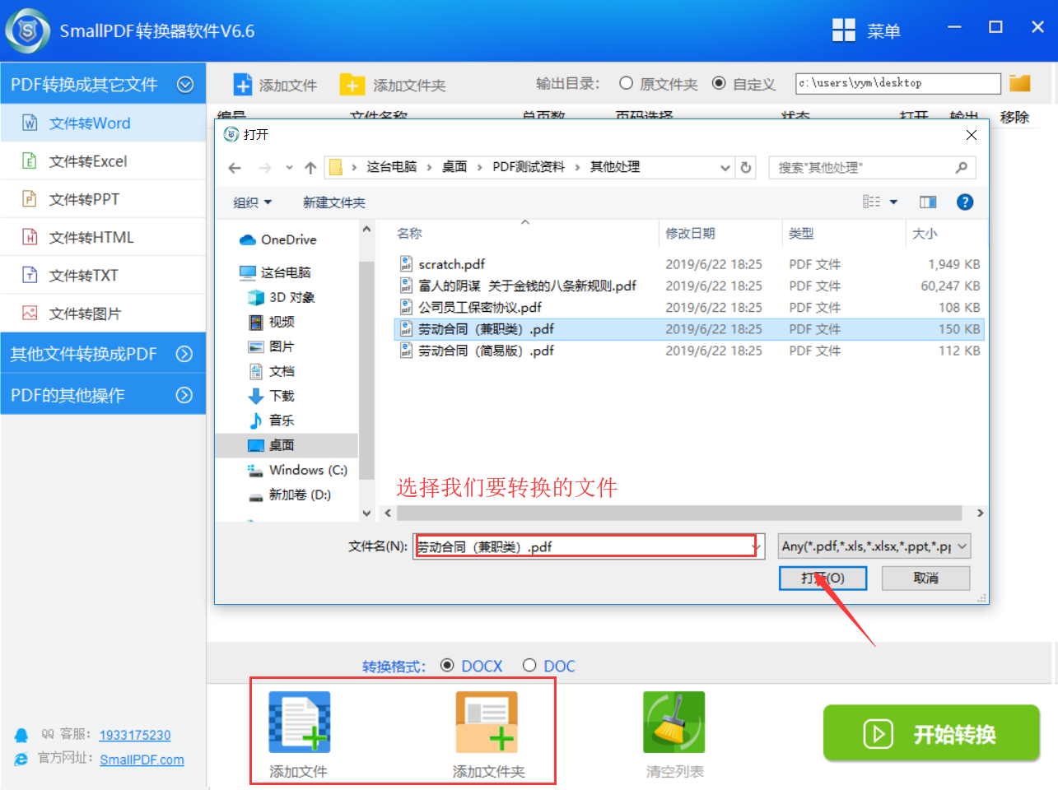Click the 文件转Word document icon
Screen dimensions: 1058x790
click(30, 123)
